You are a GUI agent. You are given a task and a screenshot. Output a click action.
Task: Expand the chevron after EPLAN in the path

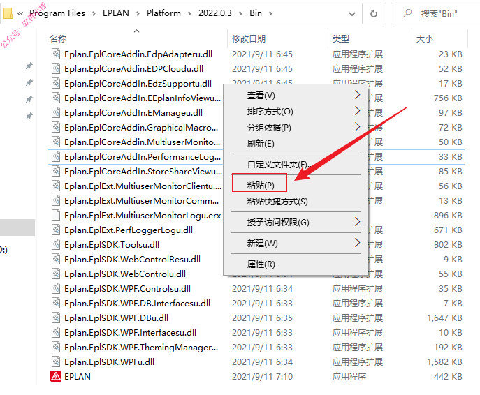coord(138,13)
